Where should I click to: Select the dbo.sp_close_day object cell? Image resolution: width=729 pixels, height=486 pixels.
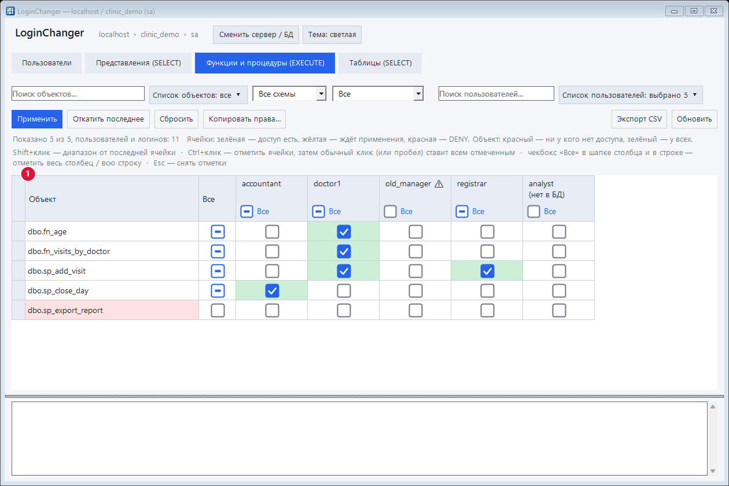pyautogui.click(x=112, y=291)
